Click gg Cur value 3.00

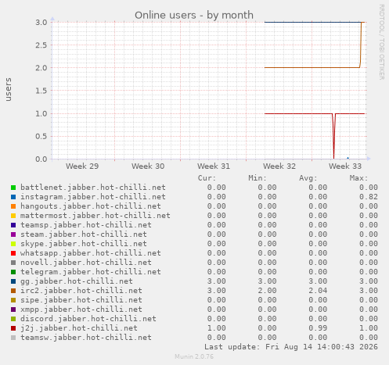217,281
